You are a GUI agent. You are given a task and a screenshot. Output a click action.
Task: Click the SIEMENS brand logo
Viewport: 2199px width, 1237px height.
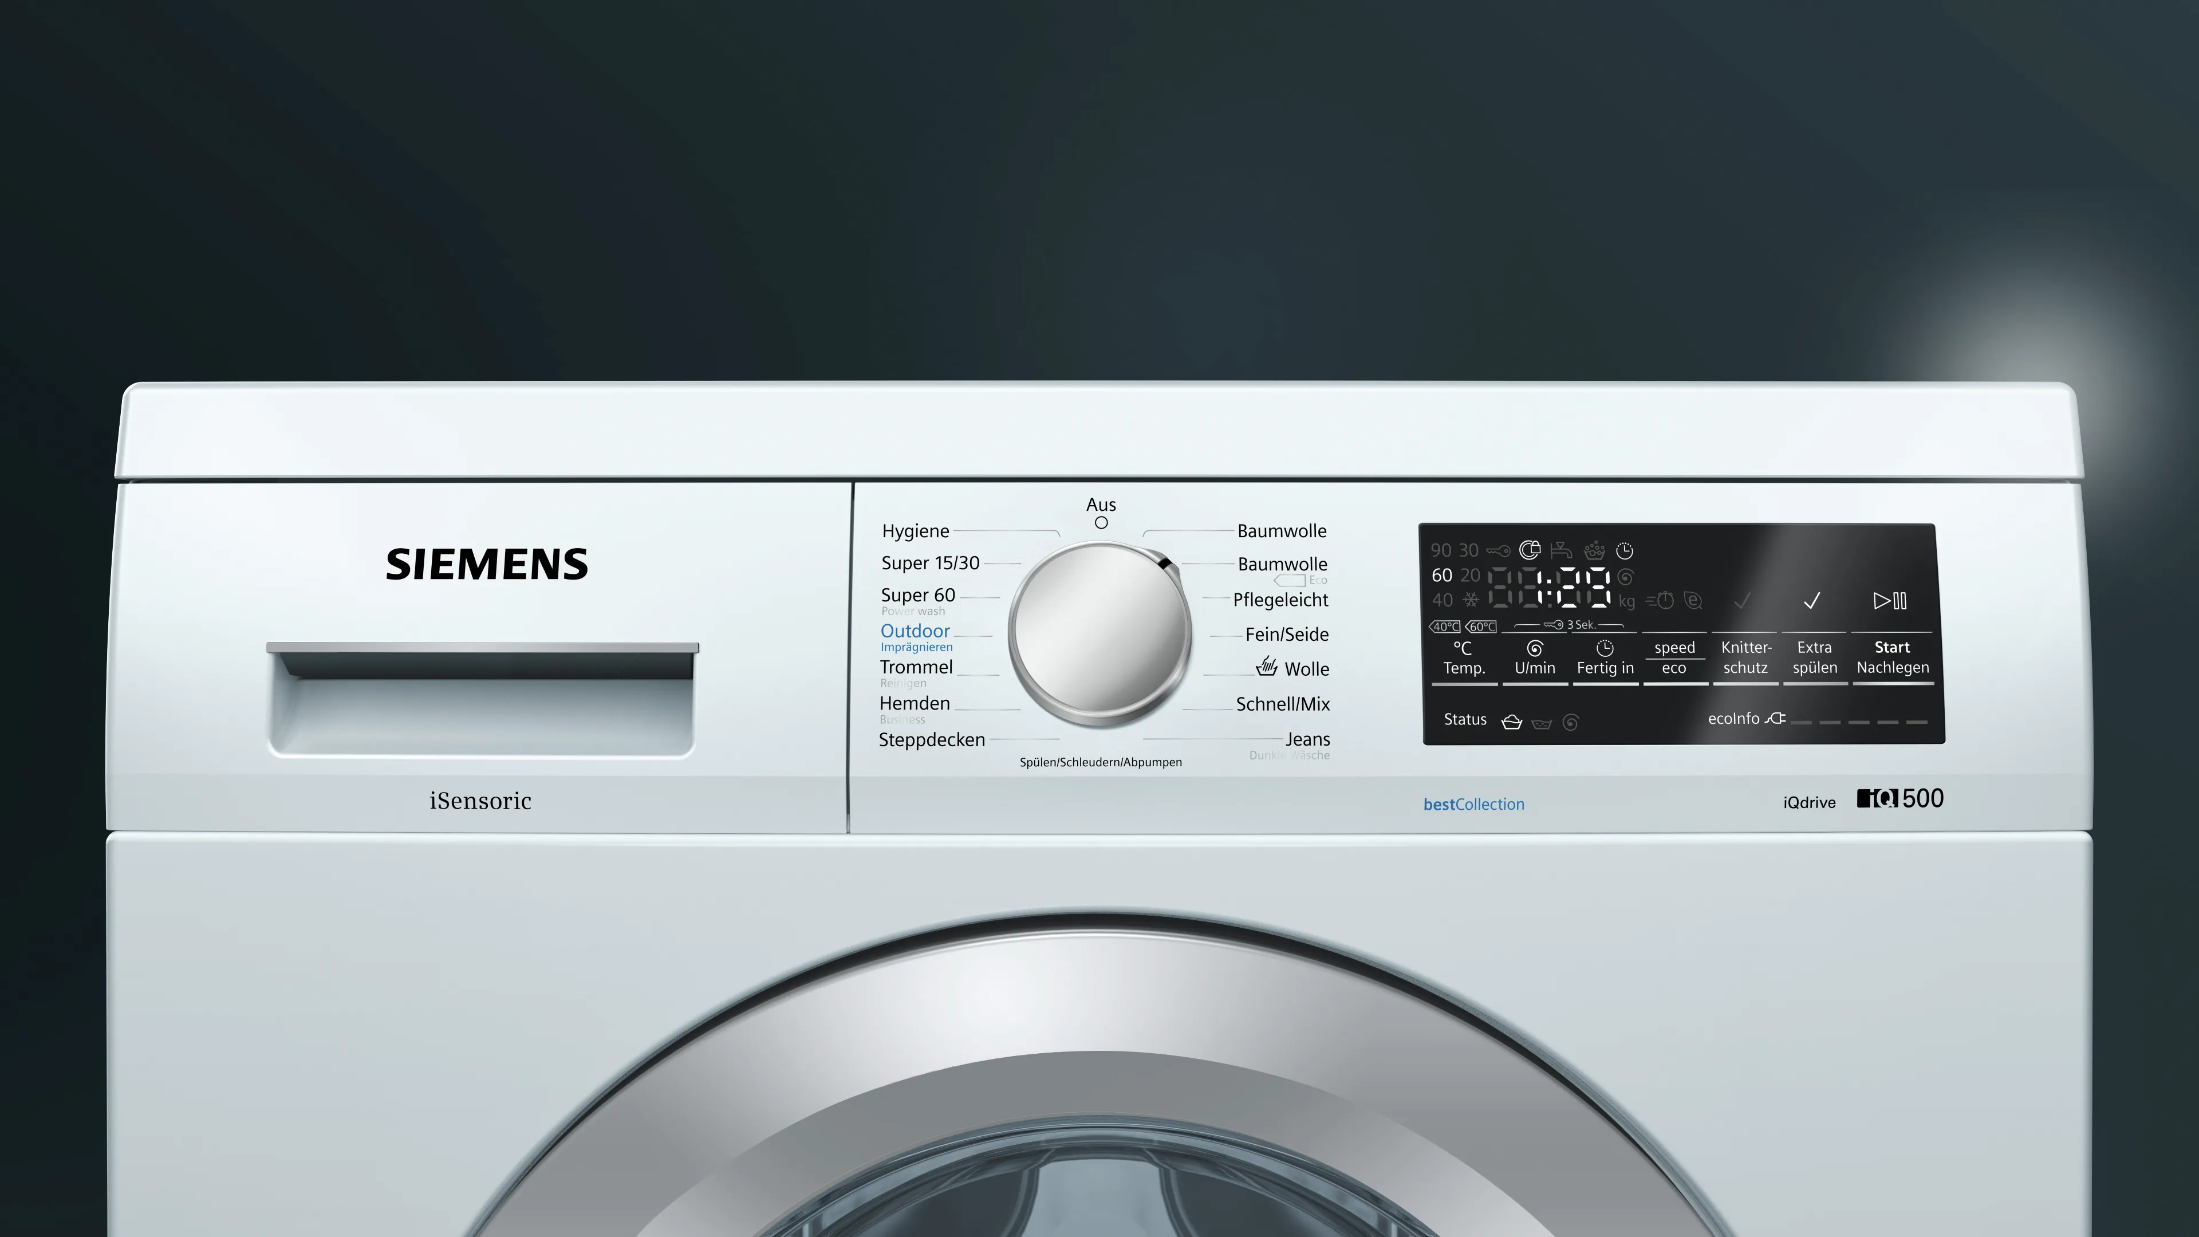(x=487, y=564)
